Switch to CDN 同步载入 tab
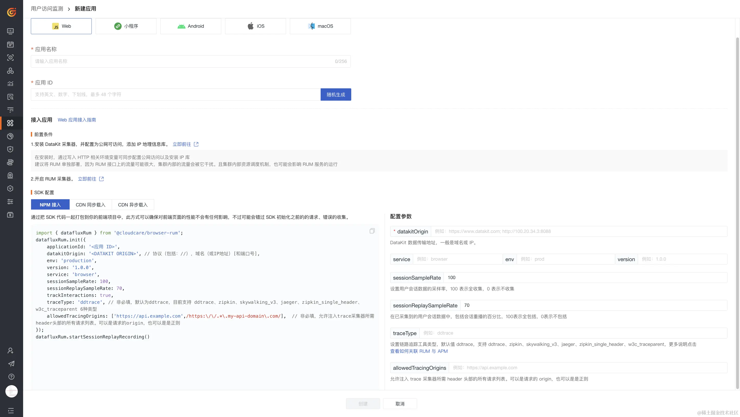The width and height of the screenshot is (740, 417). [x=90, y=205]
